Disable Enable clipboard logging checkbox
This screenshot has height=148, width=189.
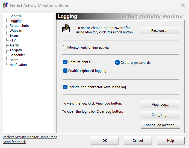65,71
